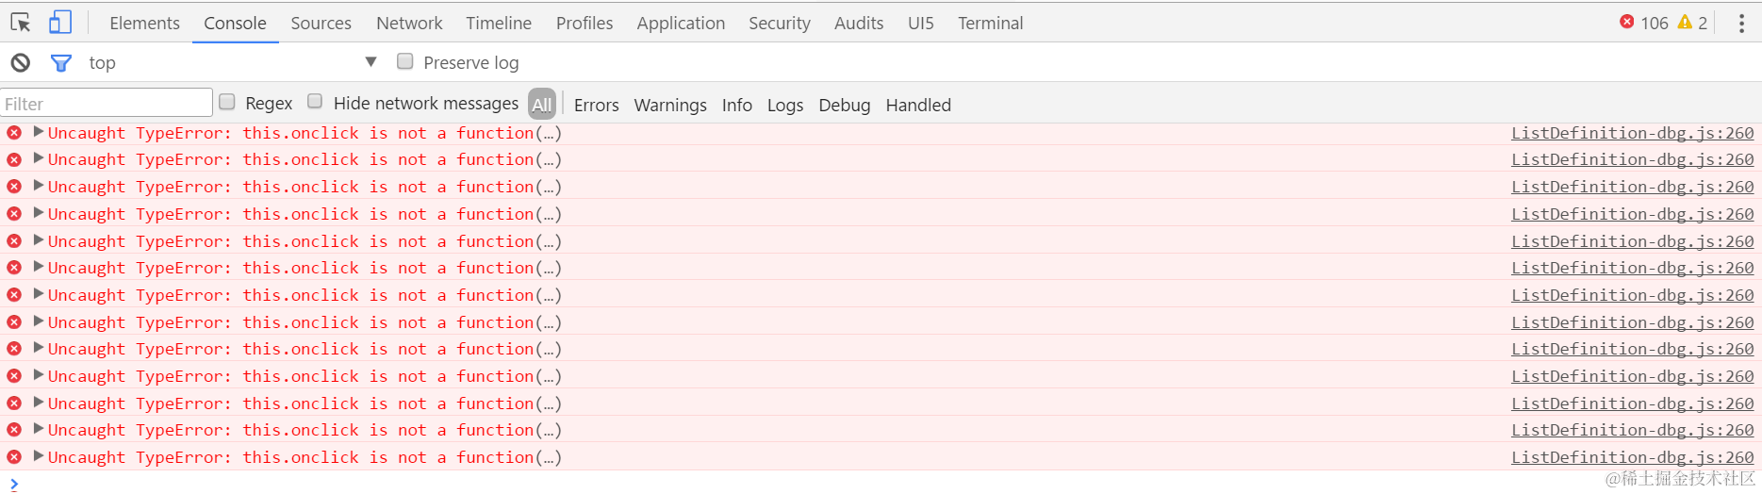Expand the third Uncaught TypeError entry
The height and width of the screenshot is (494, 1762).
click(39, 186)
